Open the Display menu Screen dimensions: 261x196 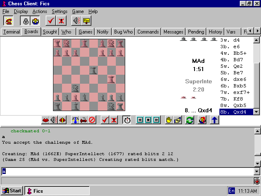[x=21, y=11]
